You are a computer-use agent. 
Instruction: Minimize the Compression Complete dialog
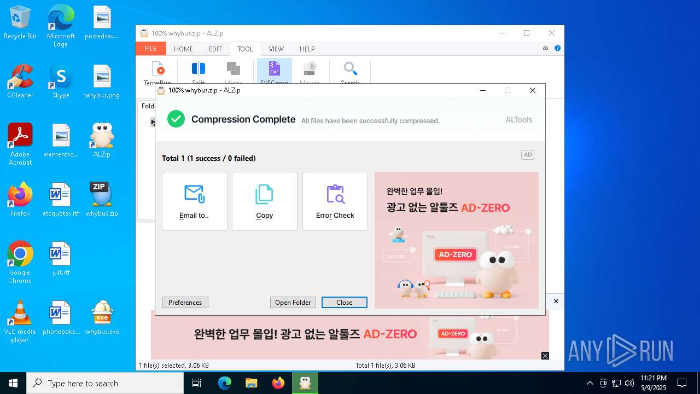483,90
